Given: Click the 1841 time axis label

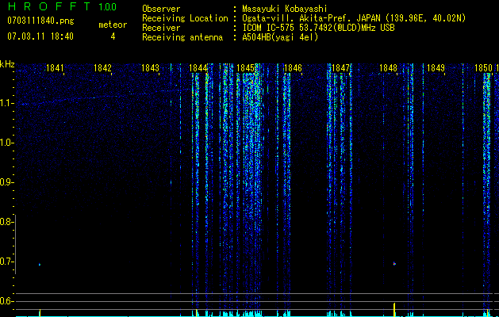Looking at the screenshot, I should 55,68.
